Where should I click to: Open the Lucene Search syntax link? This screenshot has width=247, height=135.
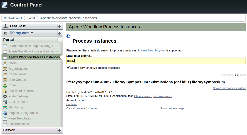(152, 50)
